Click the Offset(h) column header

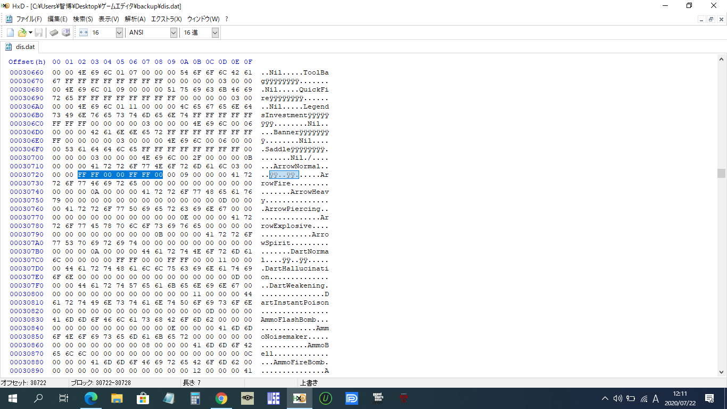(x=27, y=62)
